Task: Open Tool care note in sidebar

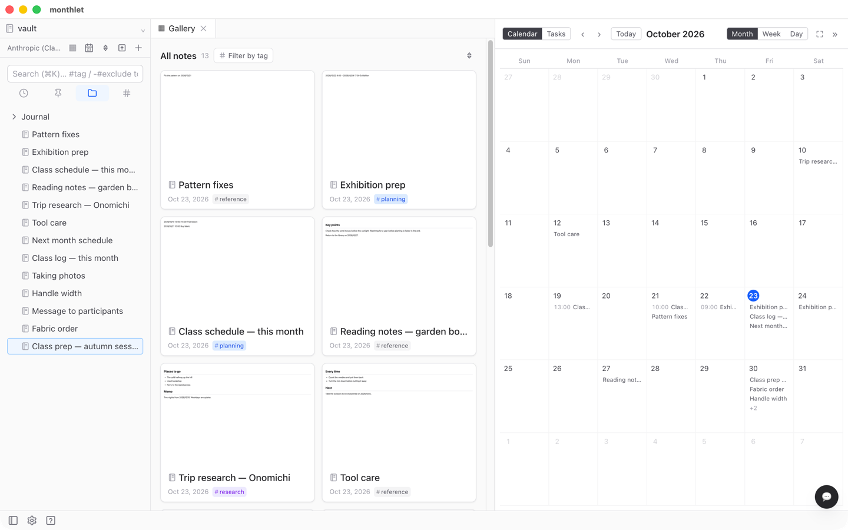Action: (x=75, y=223)
